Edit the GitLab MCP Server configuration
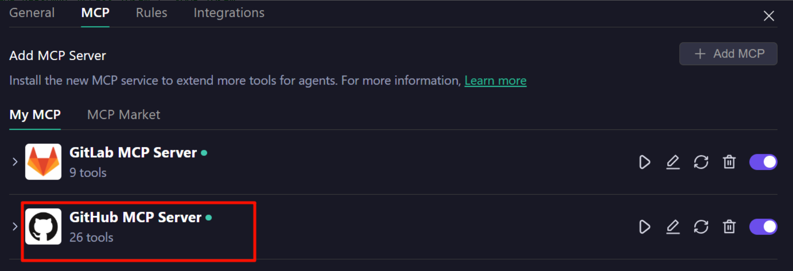 (x=673, y=162)
